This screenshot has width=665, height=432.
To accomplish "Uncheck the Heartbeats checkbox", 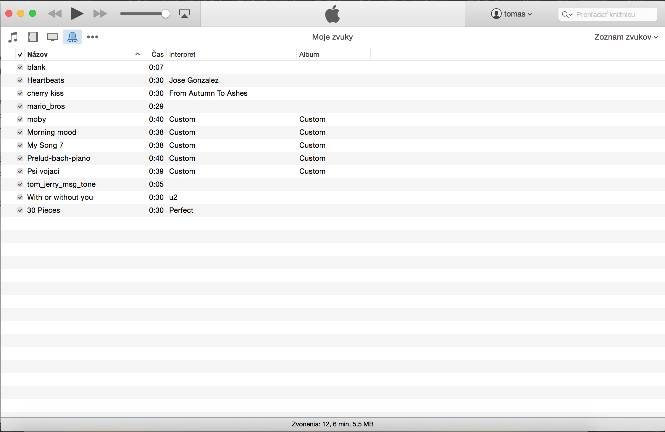I will point(20,80).
